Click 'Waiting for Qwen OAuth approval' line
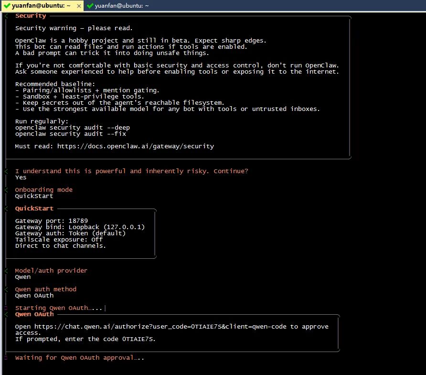 79,358
